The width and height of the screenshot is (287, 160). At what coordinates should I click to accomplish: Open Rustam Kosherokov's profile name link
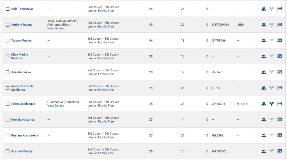25,135
